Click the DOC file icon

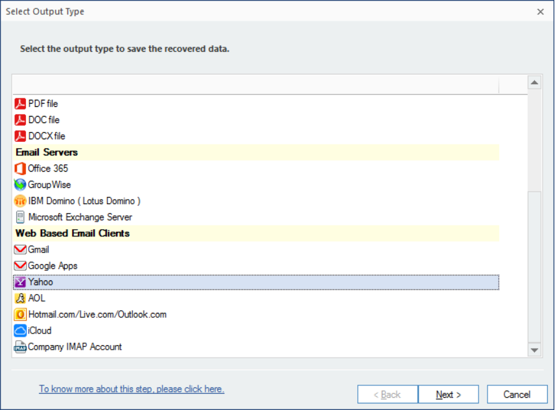(20, 120)
